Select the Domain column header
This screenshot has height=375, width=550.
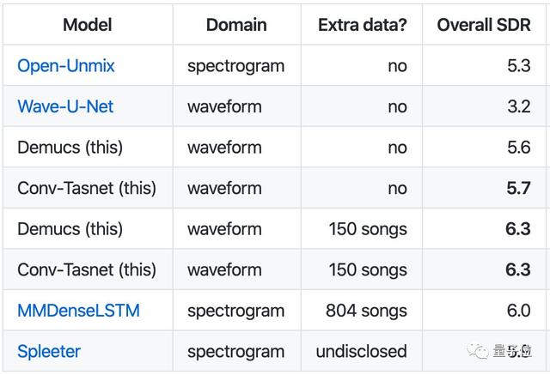(x=236, y=24)
